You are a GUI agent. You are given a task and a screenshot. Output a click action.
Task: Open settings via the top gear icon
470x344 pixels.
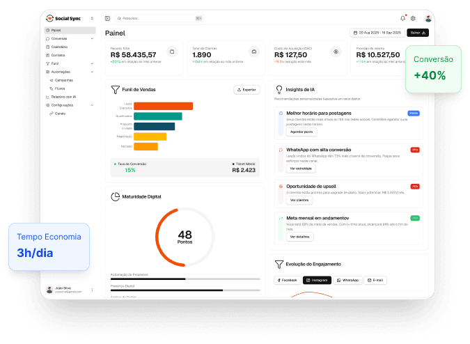coord(413,18)
